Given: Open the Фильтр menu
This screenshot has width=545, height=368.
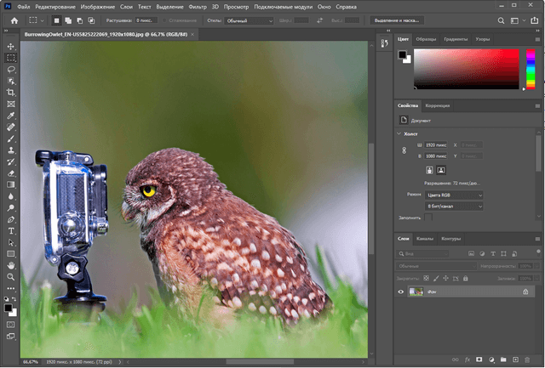Looking at the screenshot, I should [x=198, y=7].
